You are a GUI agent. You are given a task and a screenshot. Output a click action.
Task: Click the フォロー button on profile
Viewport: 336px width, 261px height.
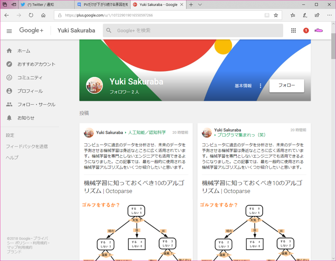tap(286, 86)
